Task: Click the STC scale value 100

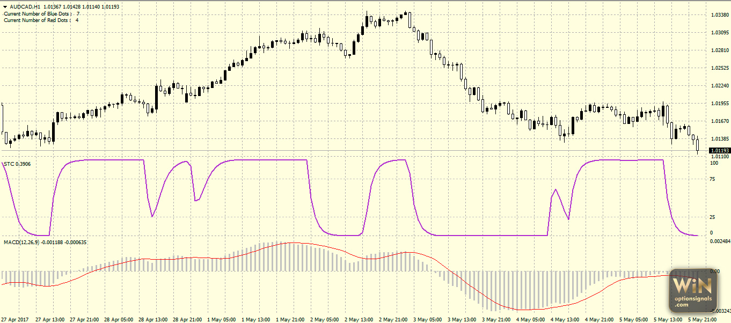Action: (x=714, y=163)
